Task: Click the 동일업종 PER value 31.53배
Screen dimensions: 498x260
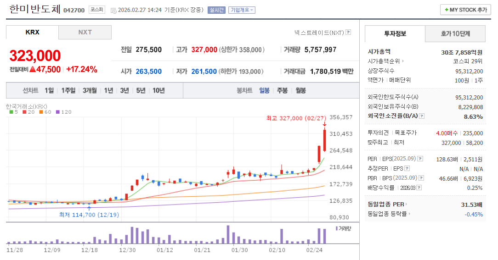Action: pyautogui.click(x=472, y=205)
